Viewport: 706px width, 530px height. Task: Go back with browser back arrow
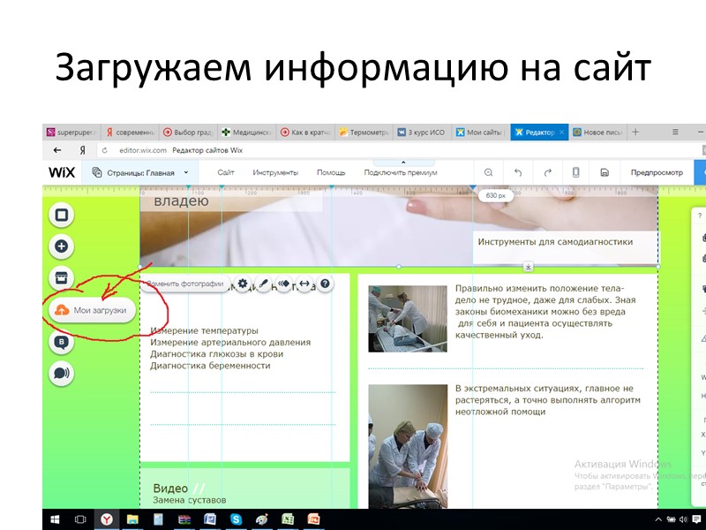pos(57,150)
